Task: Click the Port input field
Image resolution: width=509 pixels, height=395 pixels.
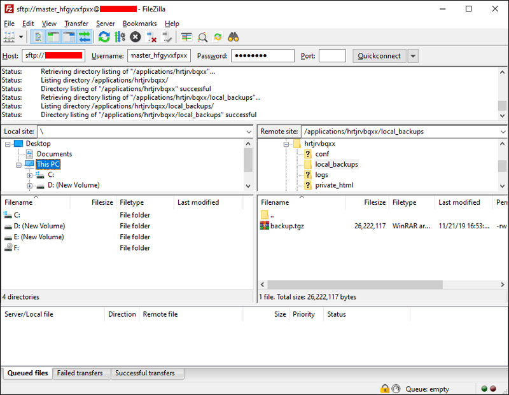Action: click(x=332, y=55)
